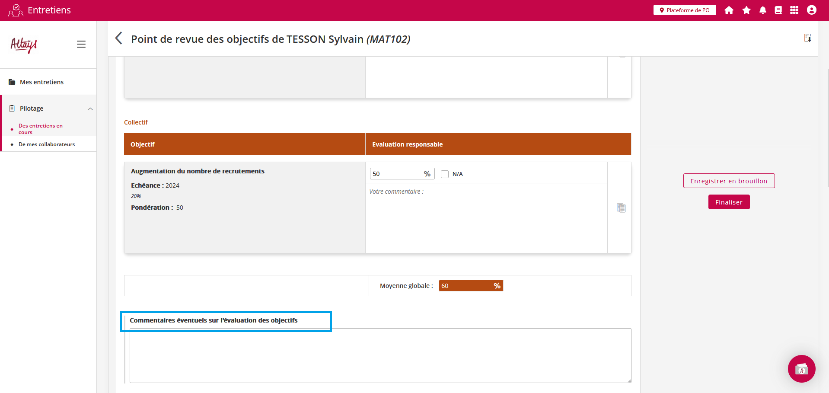
Task: Open favorites star icon
Action: pyautogui.click(x=746, y=10)
